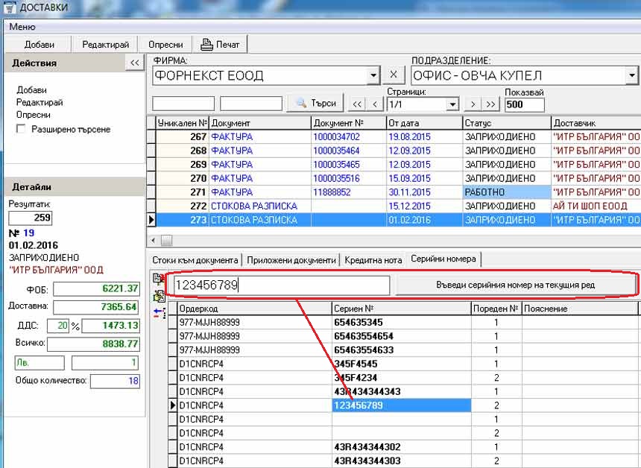The width and height of the screenshot is (641, 468).
Task: Select the highlighted serial 123456789 cell
Action: click(x=401, y=405)
